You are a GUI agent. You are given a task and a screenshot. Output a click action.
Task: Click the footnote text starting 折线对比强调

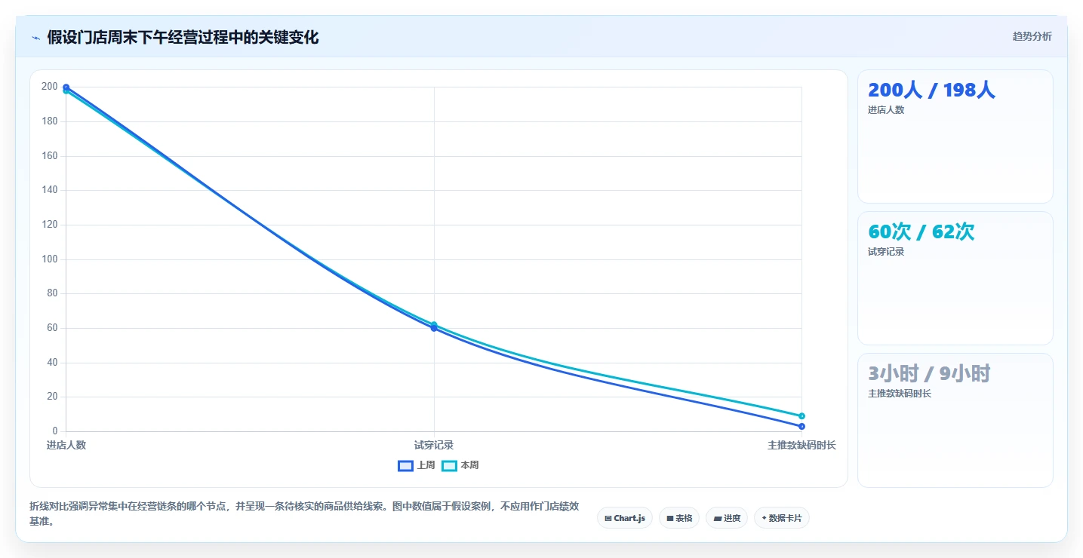304,514
